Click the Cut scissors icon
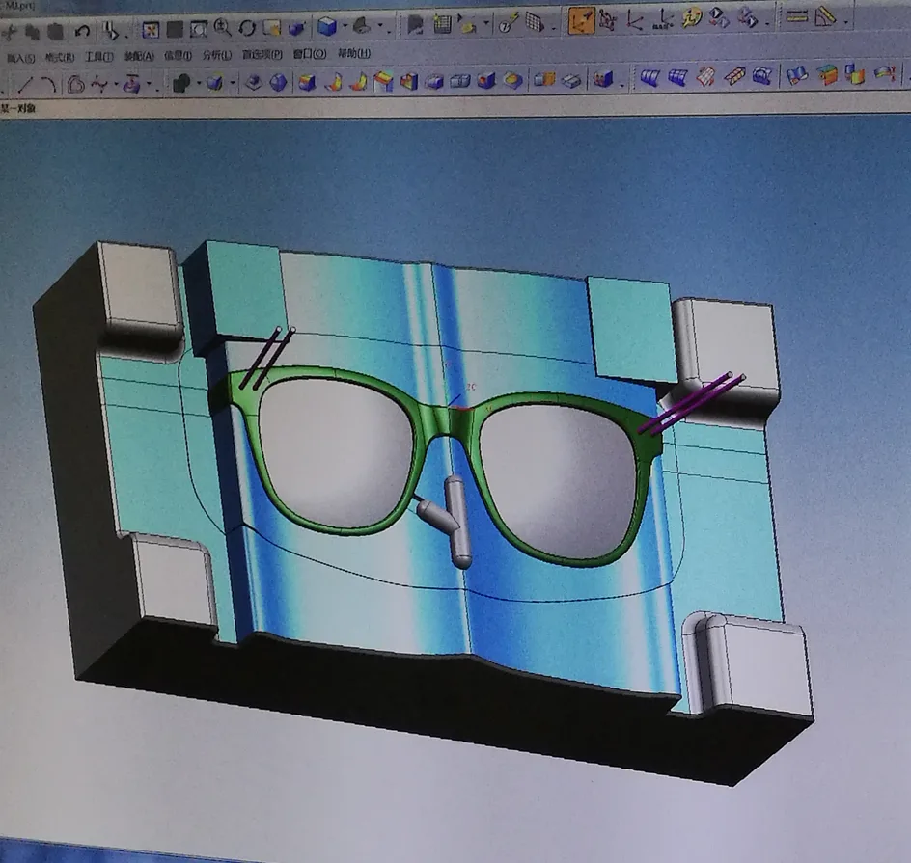The height and width of the screenshot is (863, 911). click(x=9, y=32)
